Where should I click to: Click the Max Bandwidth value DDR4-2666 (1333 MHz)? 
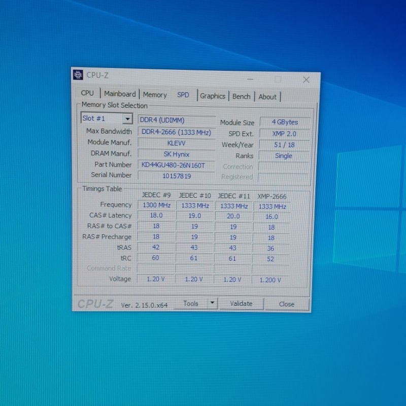click(176, 132)
